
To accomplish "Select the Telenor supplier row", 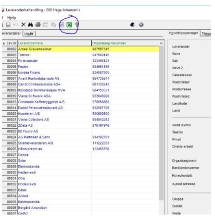I will point(80,55).
